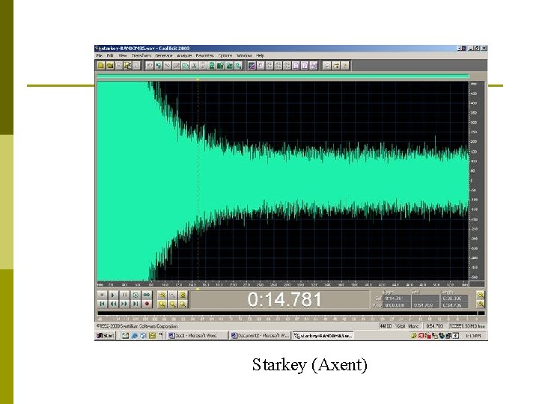This screenshot has height=404, width=539.
Task: Click the Zoom Out Full magnifier
Action: (183, 295)
